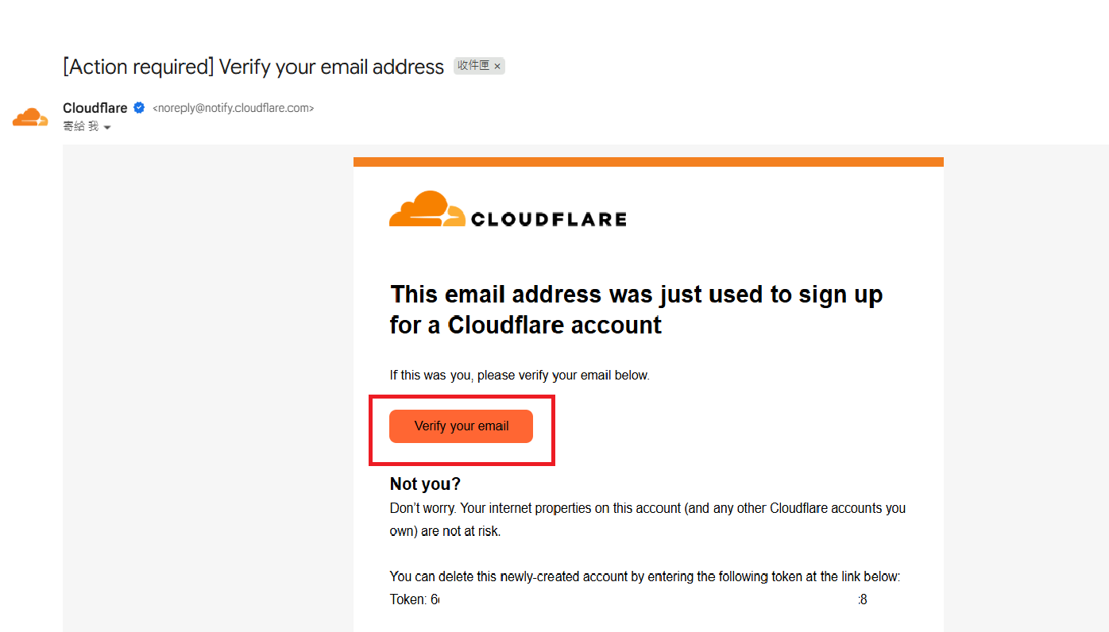Click the 收件匣 inbox label chip
The width and height of the screenshot is (1109, 632).
pyautogui.click(x=473, y=66)
